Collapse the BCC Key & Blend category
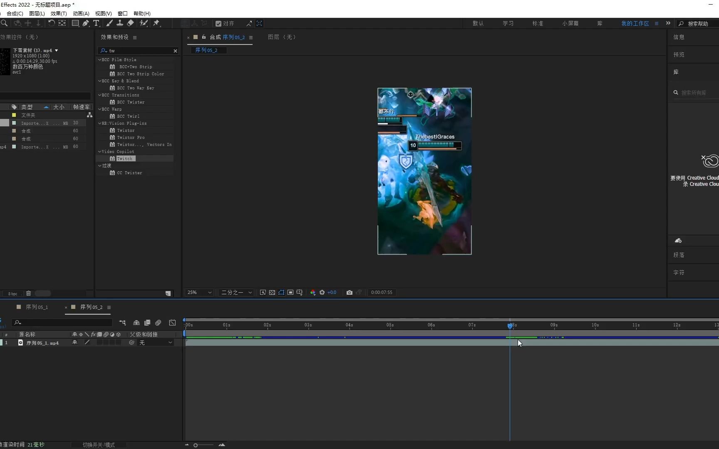The image size is (719, 449). 99,81
